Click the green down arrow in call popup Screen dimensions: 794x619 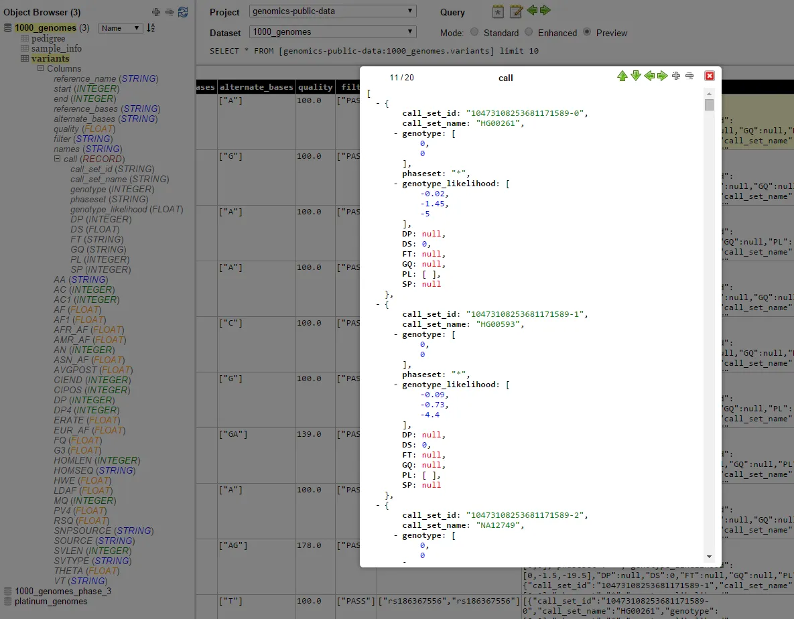tap(636, 76)
